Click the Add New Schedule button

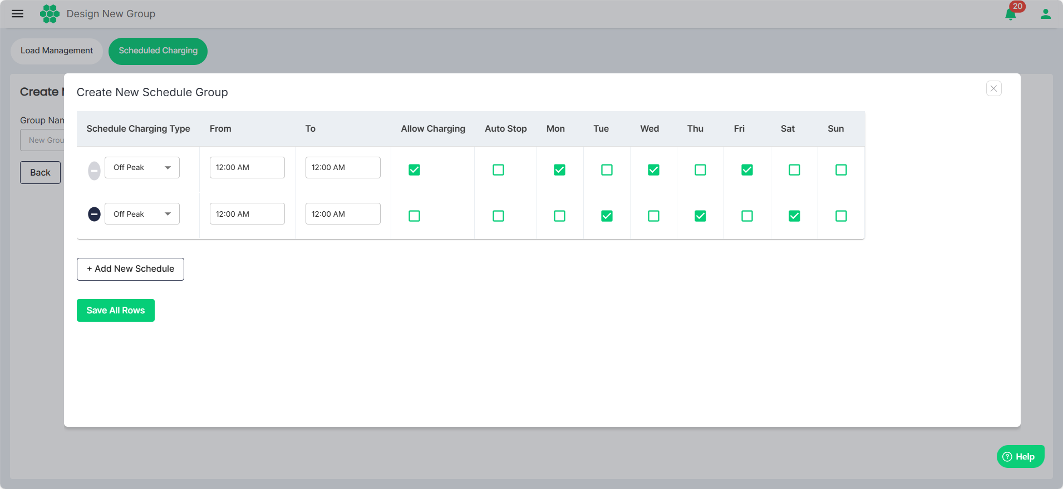(130, 269)
